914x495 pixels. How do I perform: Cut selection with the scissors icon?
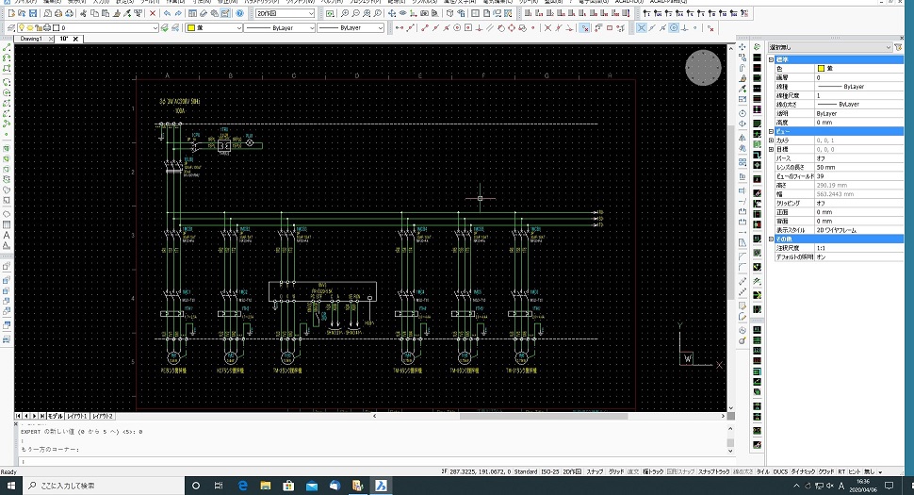[83, 13]
